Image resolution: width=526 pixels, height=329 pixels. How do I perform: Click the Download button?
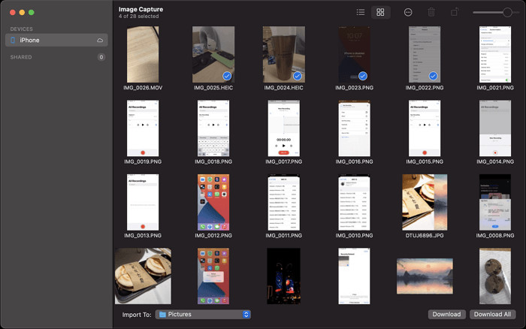click(x=446, y=314)
